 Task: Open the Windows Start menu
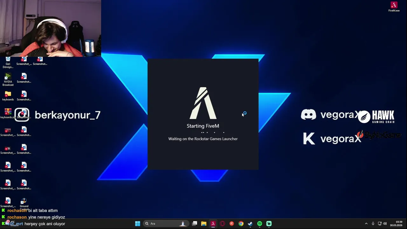click(138, 224)
